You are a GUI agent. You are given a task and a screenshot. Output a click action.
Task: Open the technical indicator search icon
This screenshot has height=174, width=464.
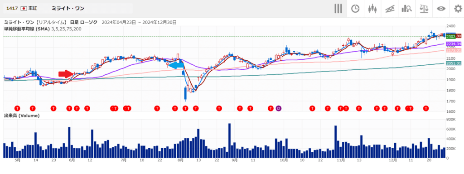pos(407,9)
